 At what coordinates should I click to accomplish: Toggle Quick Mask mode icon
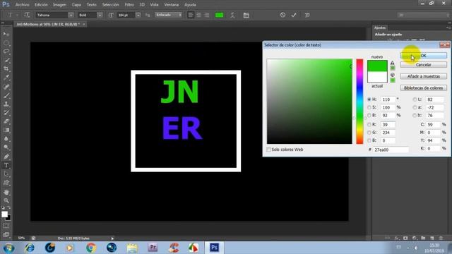[6, 226]
